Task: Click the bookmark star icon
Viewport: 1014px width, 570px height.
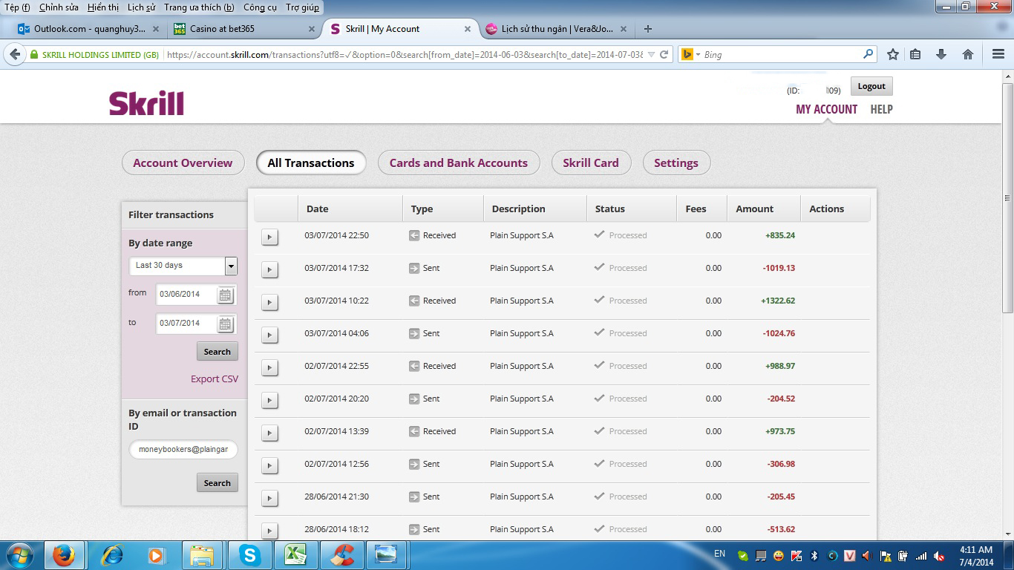Action: (893, 54)
